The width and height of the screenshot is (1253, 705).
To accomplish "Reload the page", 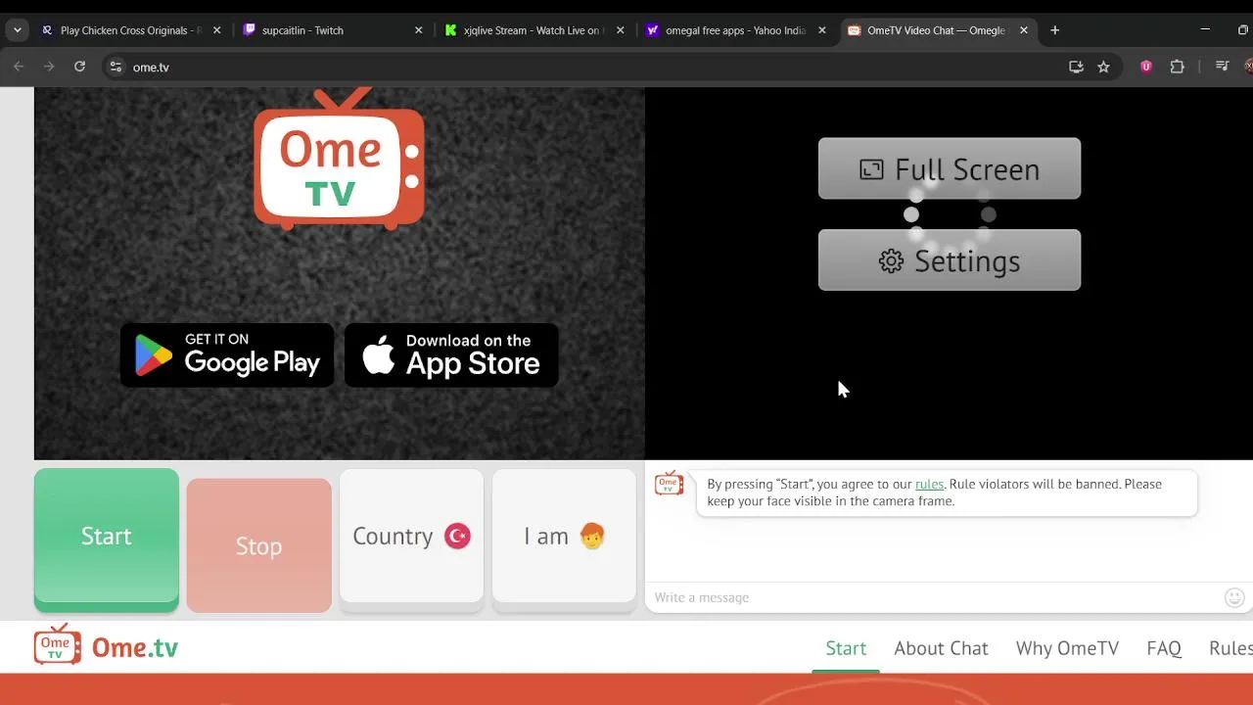I will (79, 67).
